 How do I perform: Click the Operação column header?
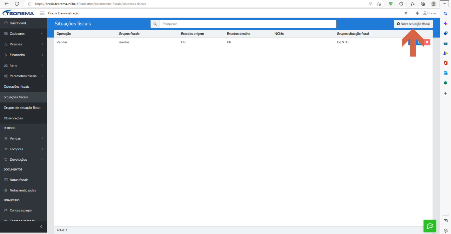[x=64, y=34]
